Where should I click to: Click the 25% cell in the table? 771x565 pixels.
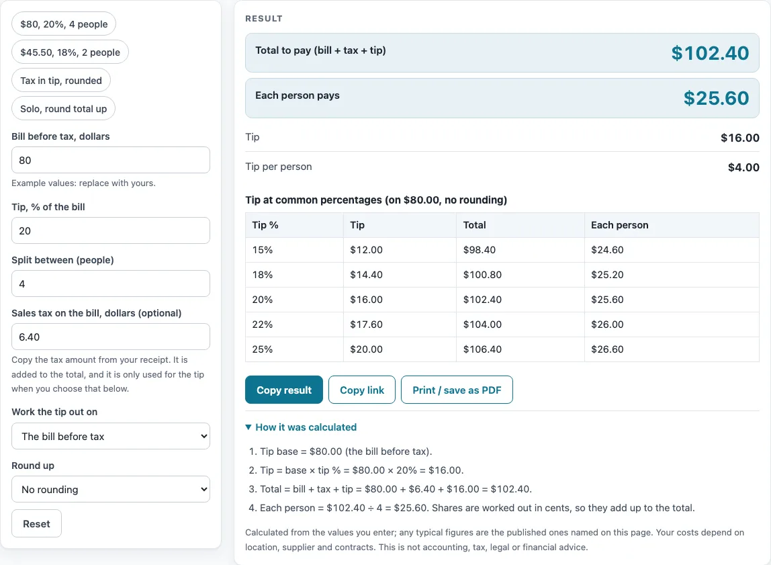coord(294,349)
